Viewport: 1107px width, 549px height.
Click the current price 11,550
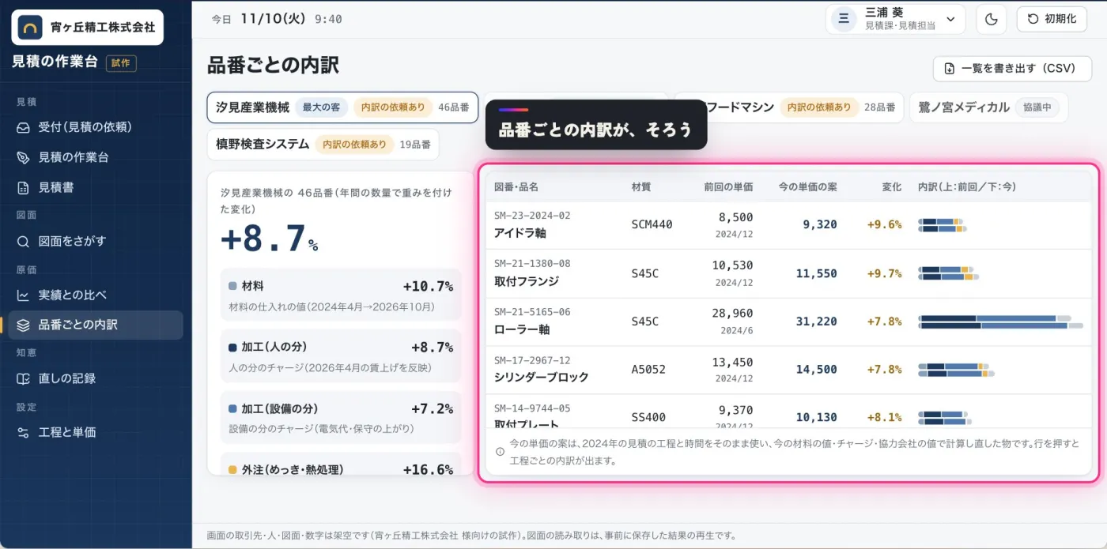click(x=816, y=273)
